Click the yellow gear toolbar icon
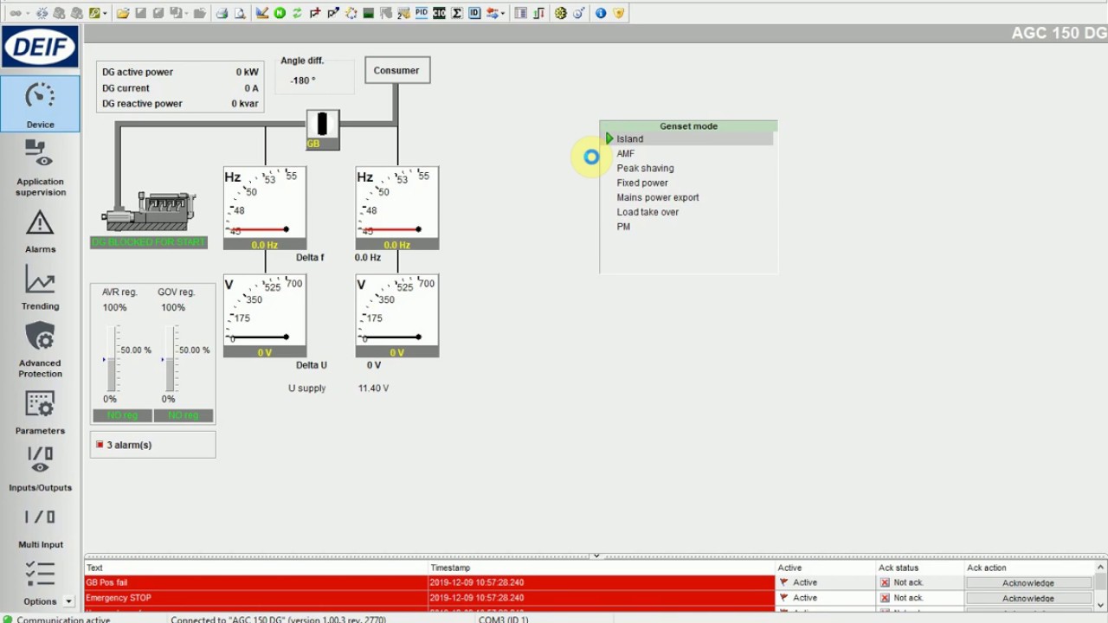This screenshot has height=623, width=1108. pos(560,13)
